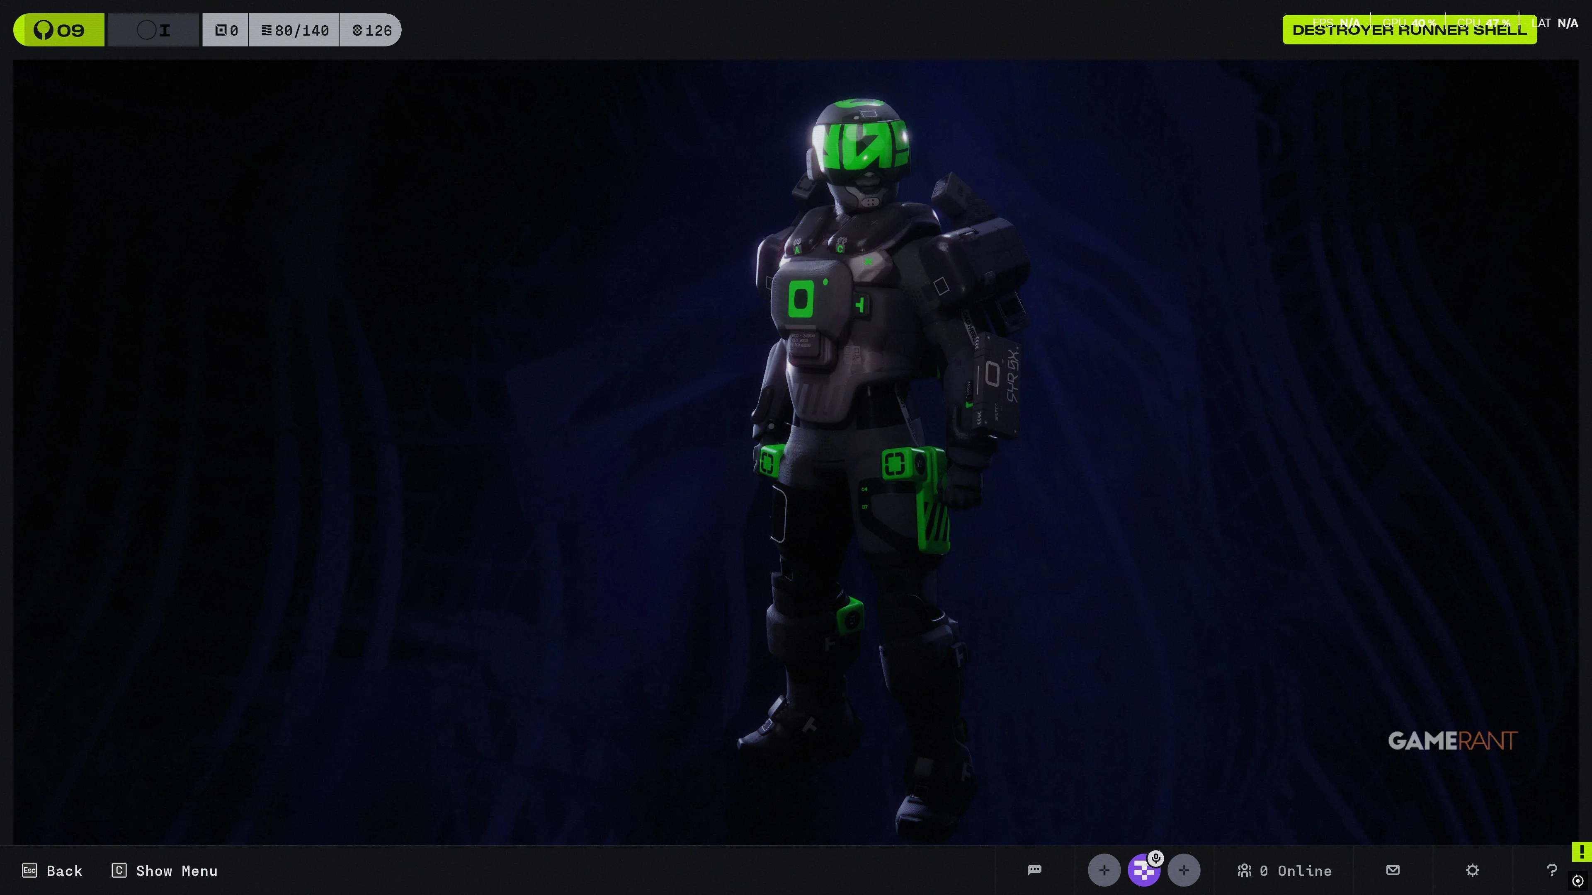
Task: Open the chat bubble icon
Action: click(x=1034, y=870)
